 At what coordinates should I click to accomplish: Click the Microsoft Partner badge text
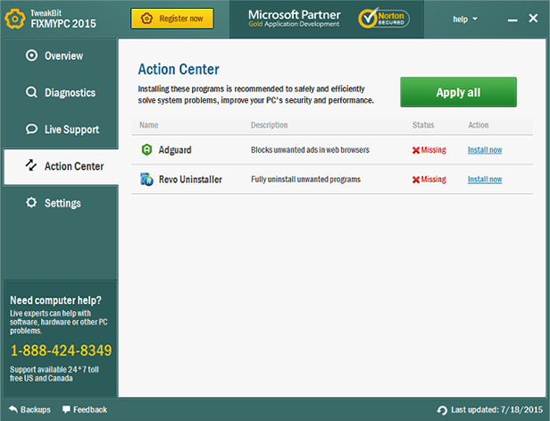(295, 19)
